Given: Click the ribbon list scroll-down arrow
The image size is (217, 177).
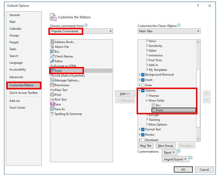Looking at the screenshot, I should coord(198,139).
